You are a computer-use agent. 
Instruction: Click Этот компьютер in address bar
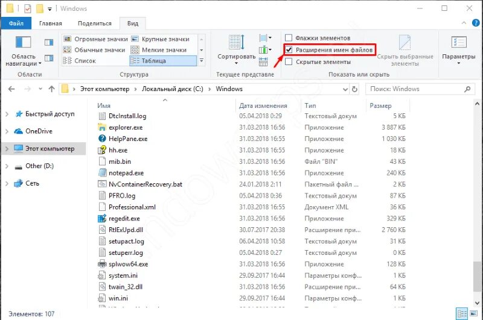[104, 89]
